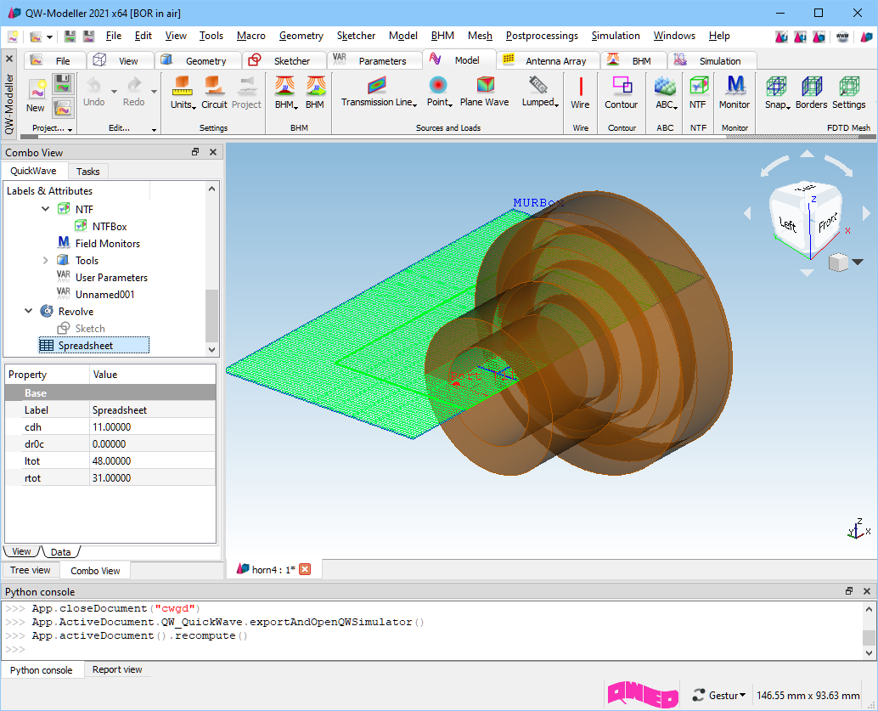
Task: Collapse the NTF tree node
Action: (45, 209)
